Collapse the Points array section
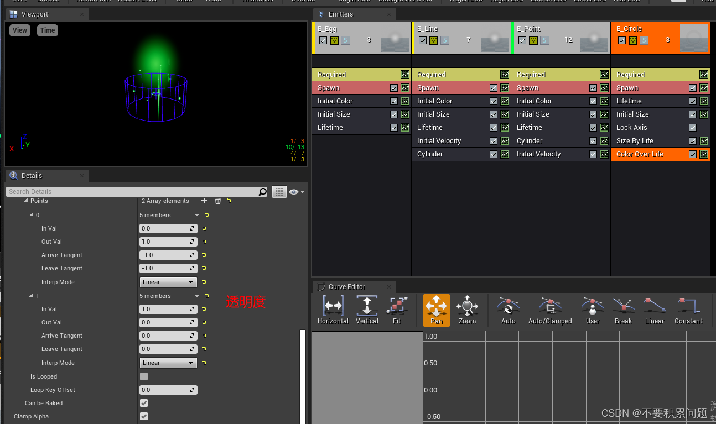The image size is (716, 424). coord(26,201)
